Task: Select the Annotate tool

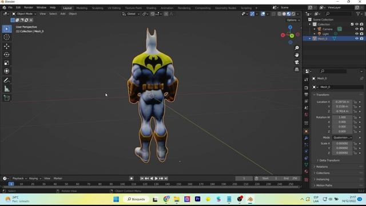Action: [6, 81]
